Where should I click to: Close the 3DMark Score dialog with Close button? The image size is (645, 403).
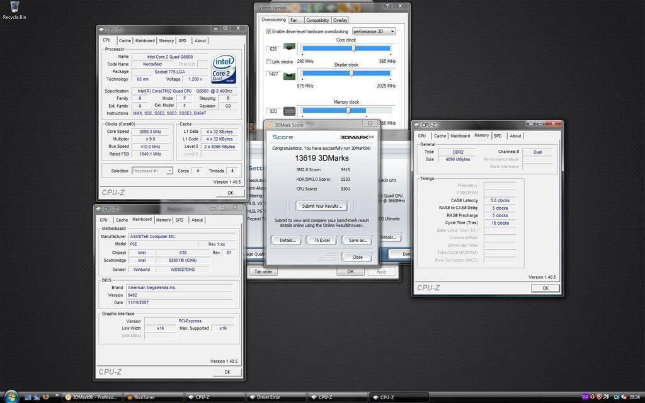357,257
